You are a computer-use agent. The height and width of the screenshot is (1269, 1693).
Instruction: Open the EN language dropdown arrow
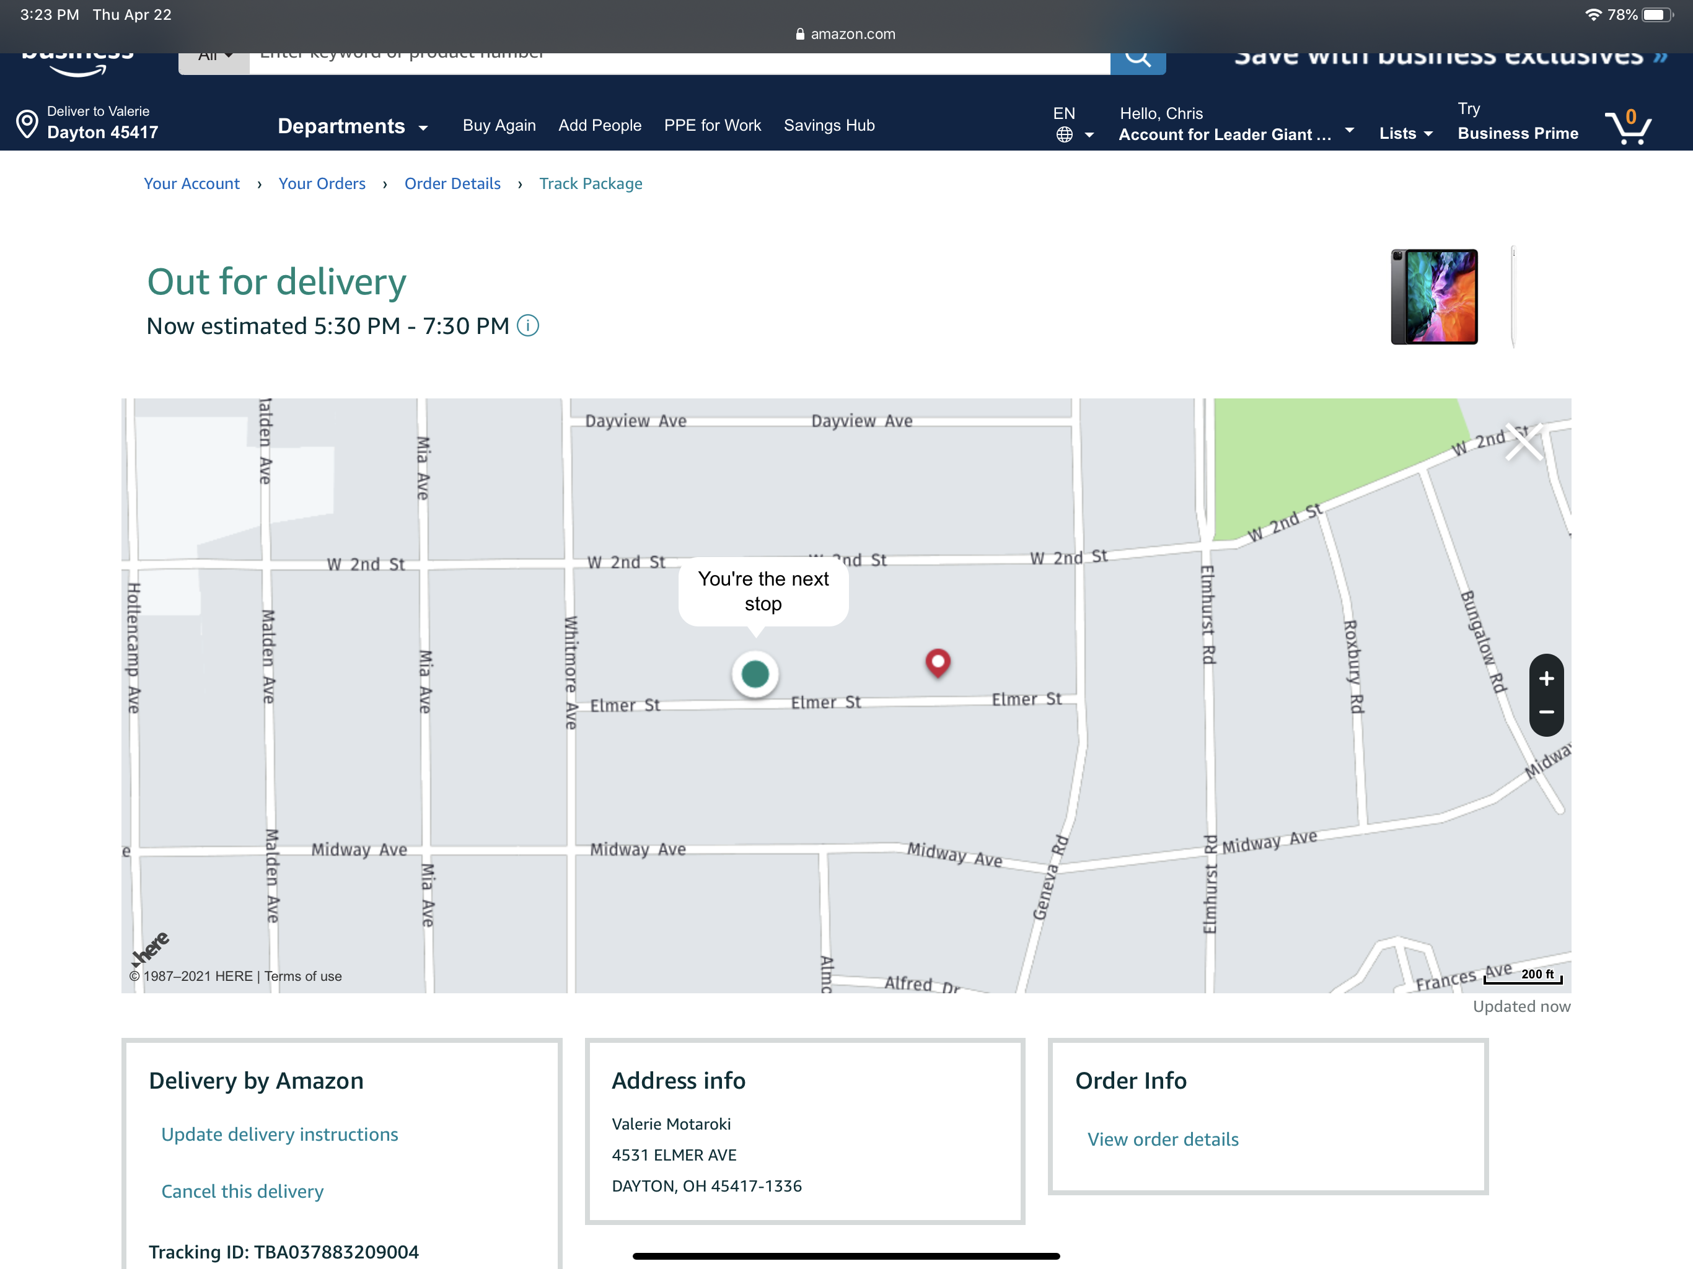click(x=1088, y=136)
